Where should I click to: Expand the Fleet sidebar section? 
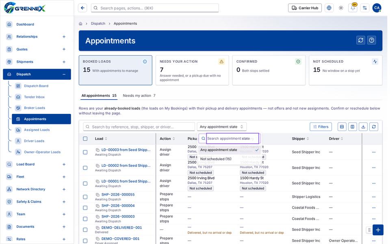[64, 177]
